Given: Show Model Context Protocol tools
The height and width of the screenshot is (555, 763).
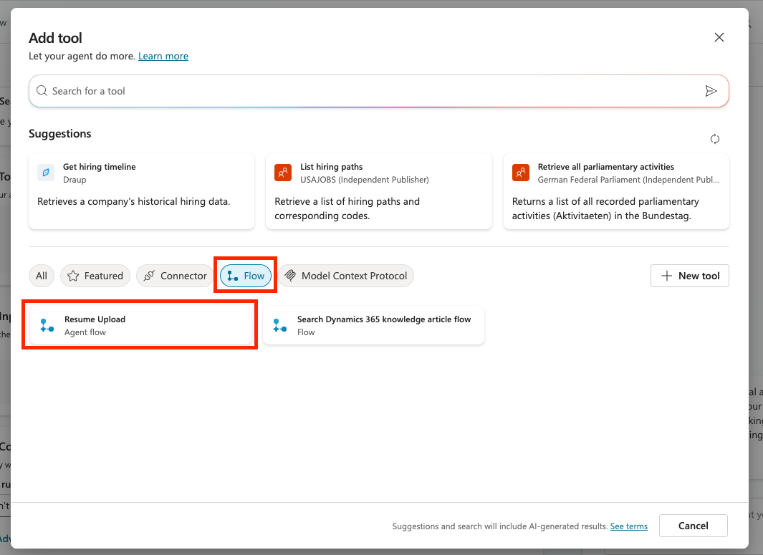Looking at the screenshot, I should pyautogui.click(x=346, y=276).
